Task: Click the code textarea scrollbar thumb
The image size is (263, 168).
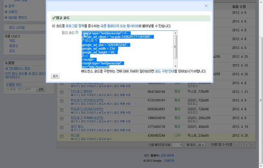Action: pyautogui.click(x=175, y=47)
